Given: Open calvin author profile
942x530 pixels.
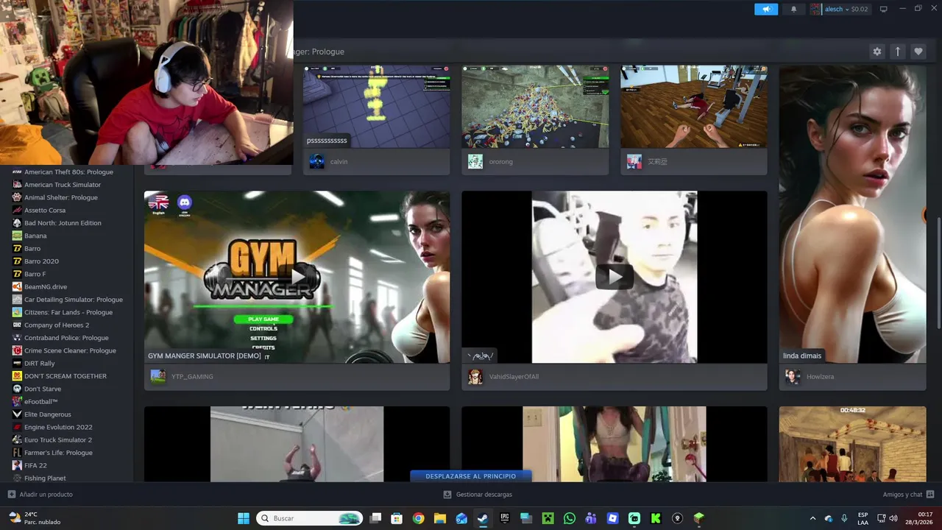Looking at the screenshot, I should point(339,162).
